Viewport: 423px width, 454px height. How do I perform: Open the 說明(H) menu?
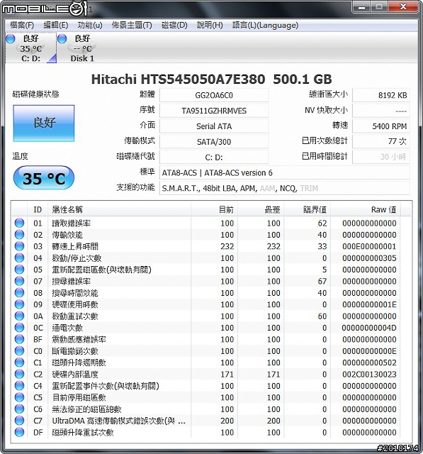(210, 26)
